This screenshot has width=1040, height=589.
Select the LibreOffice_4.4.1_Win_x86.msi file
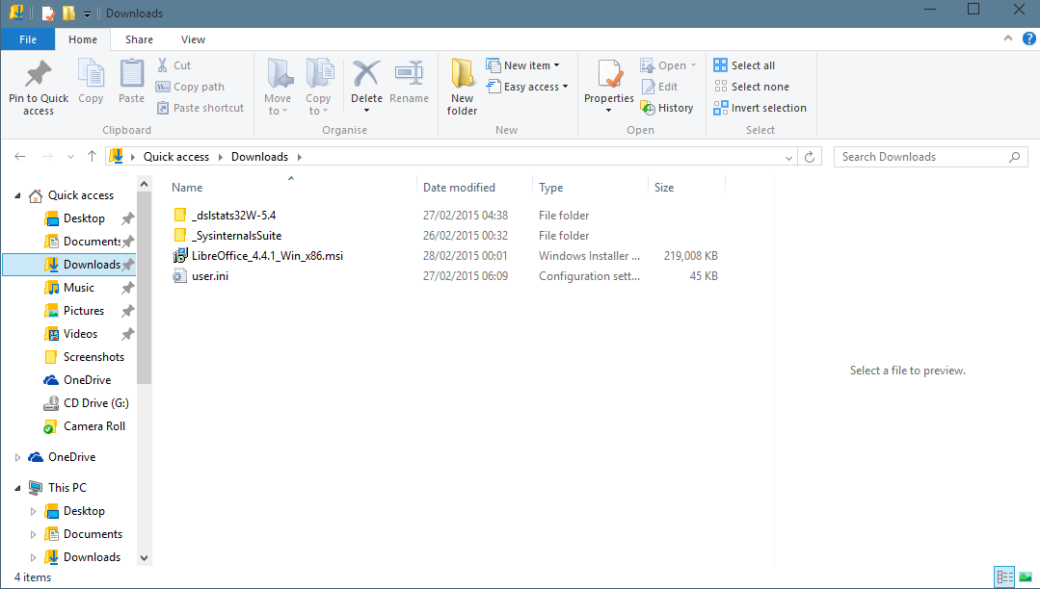point(267,256)
